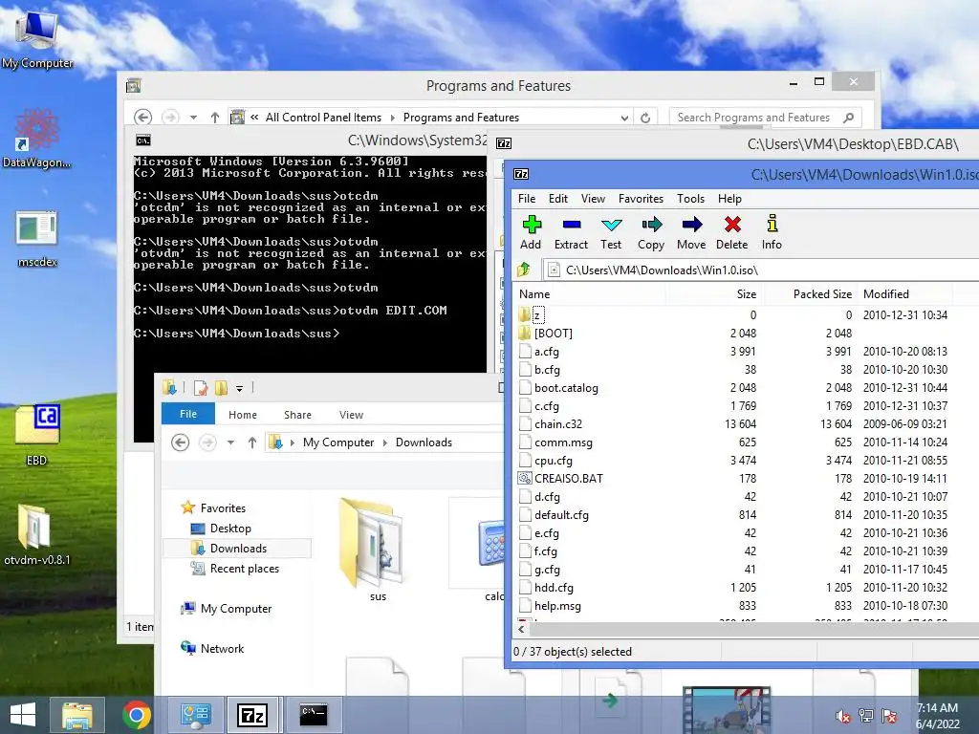
Task: Expand All Control Panel Items breadcrumb chevron
Action: tap(393, 118)
